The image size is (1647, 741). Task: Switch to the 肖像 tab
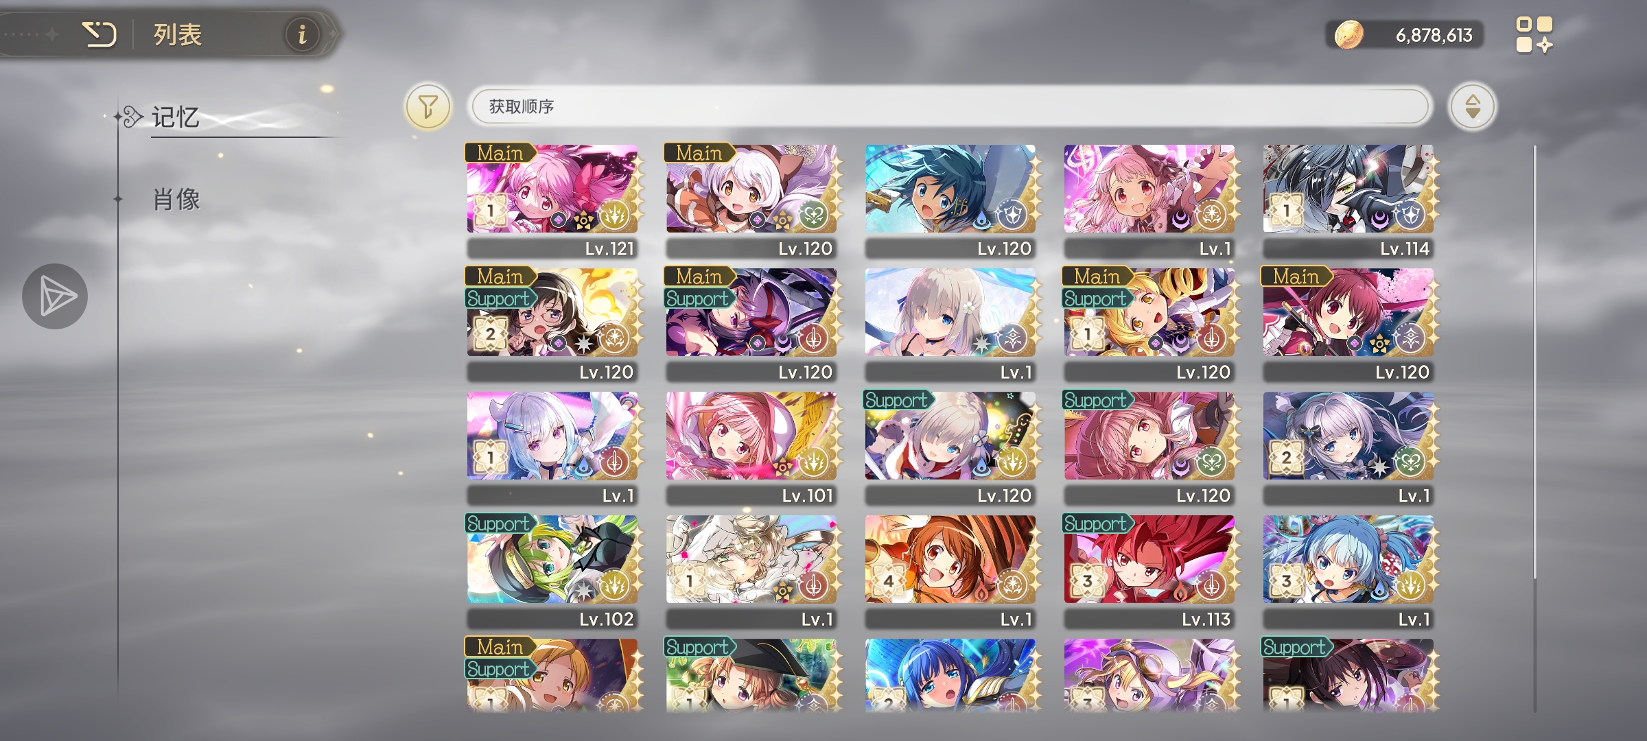pyautogui.click(x=176, y=200)
